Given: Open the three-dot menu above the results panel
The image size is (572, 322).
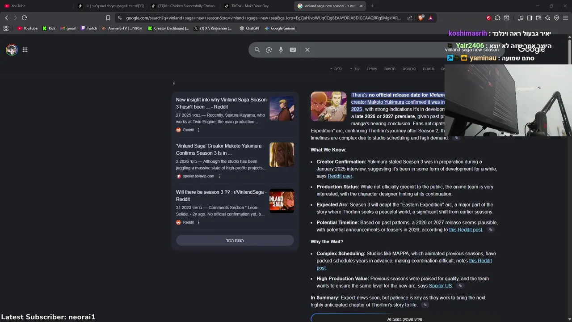Looking at the screenshot, I should tap(174, 83).
